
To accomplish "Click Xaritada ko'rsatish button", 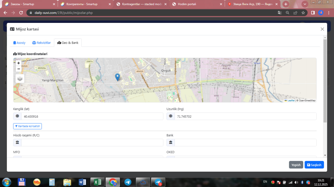I will [27, 126].
